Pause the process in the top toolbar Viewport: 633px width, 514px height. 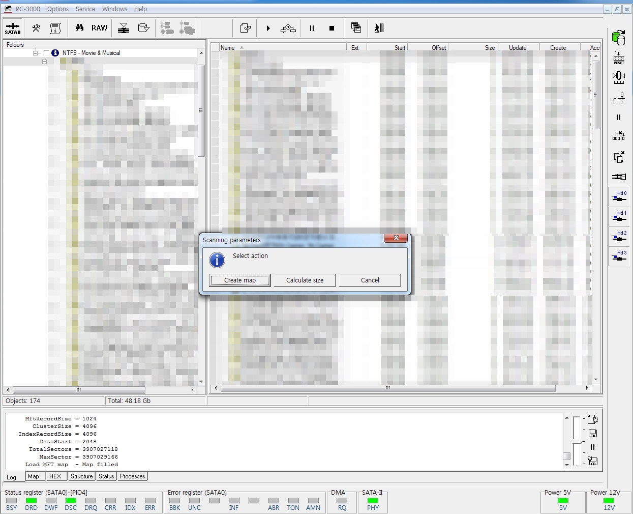point(312,28)
